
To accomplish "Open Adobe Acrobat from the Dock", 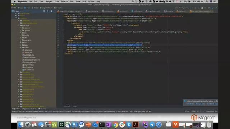I will [135, 125].
